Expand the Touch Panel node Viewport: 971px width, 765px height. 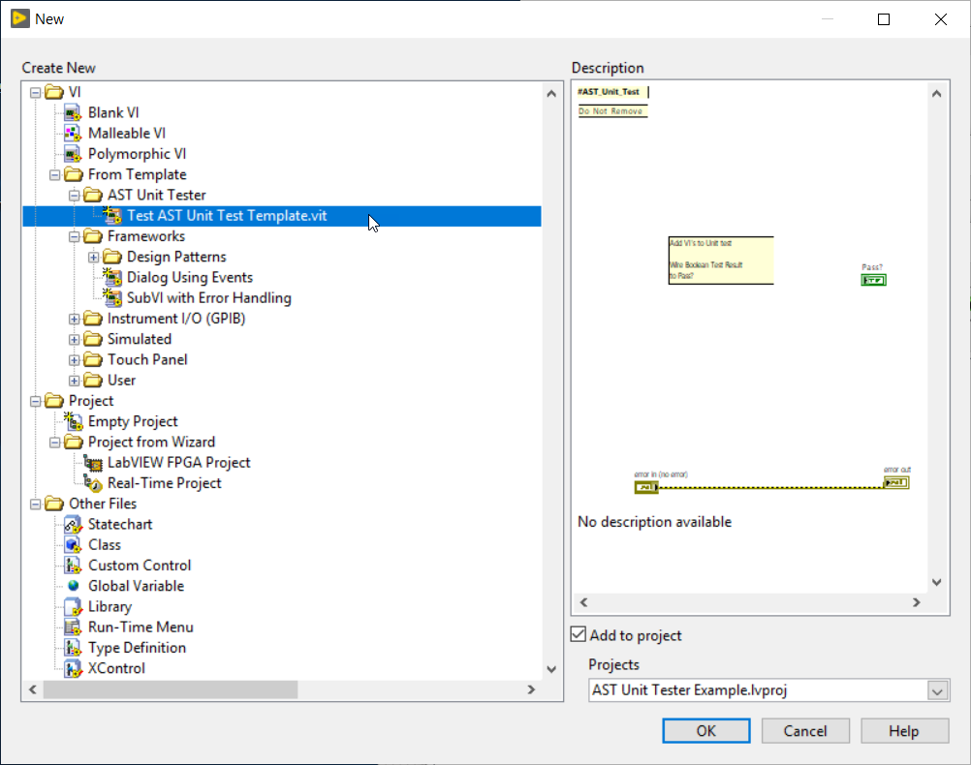pyautogui.click(x=75, y=360)
